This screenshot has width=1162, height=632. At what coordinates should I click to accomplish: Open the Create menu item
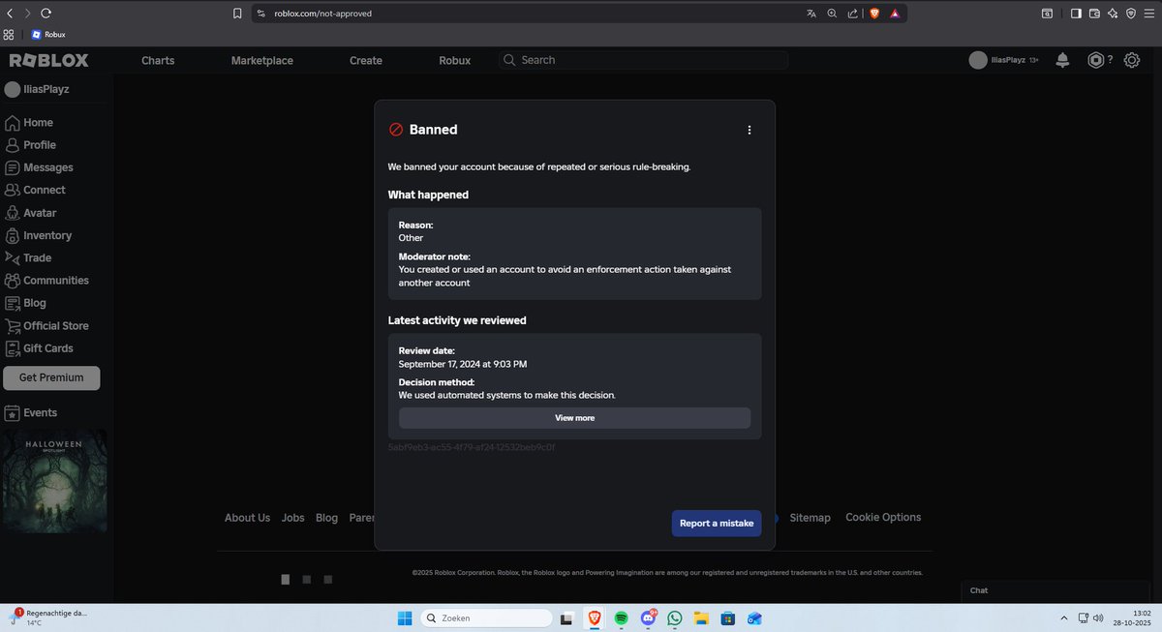365,59
